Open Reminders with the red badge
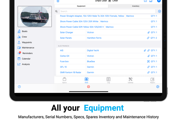 coord(25,53)
